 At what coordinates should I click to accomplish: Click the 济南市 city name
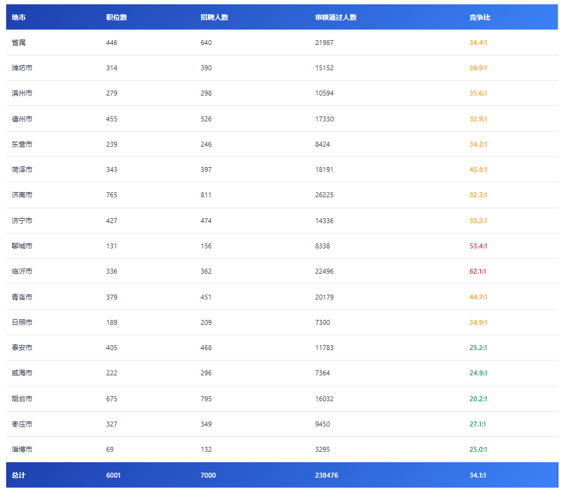tap(22, 195)
